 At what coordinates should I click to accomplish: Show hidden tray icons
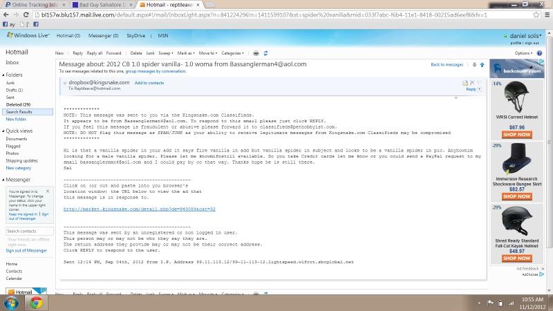tap(479, 303)
